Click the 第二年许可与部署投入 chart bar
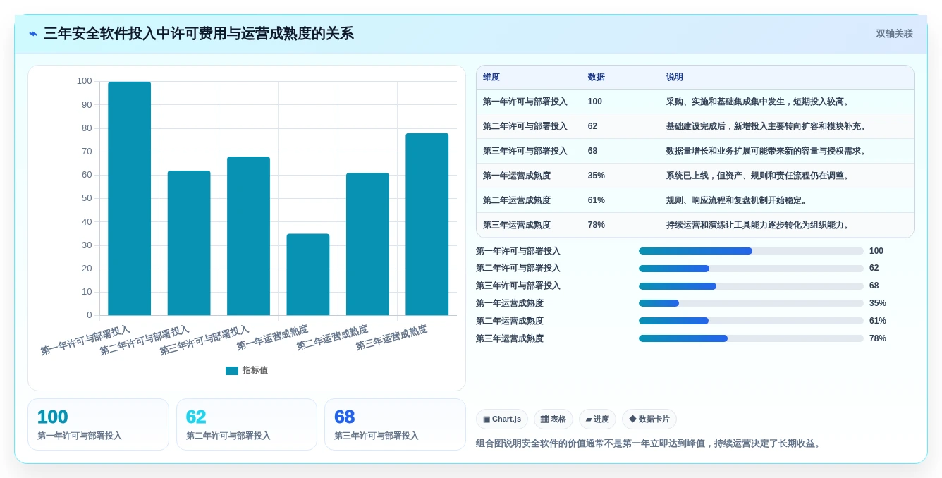Image resolution: width=942 pixels, height=478 pixels. (x=189, y=243)
